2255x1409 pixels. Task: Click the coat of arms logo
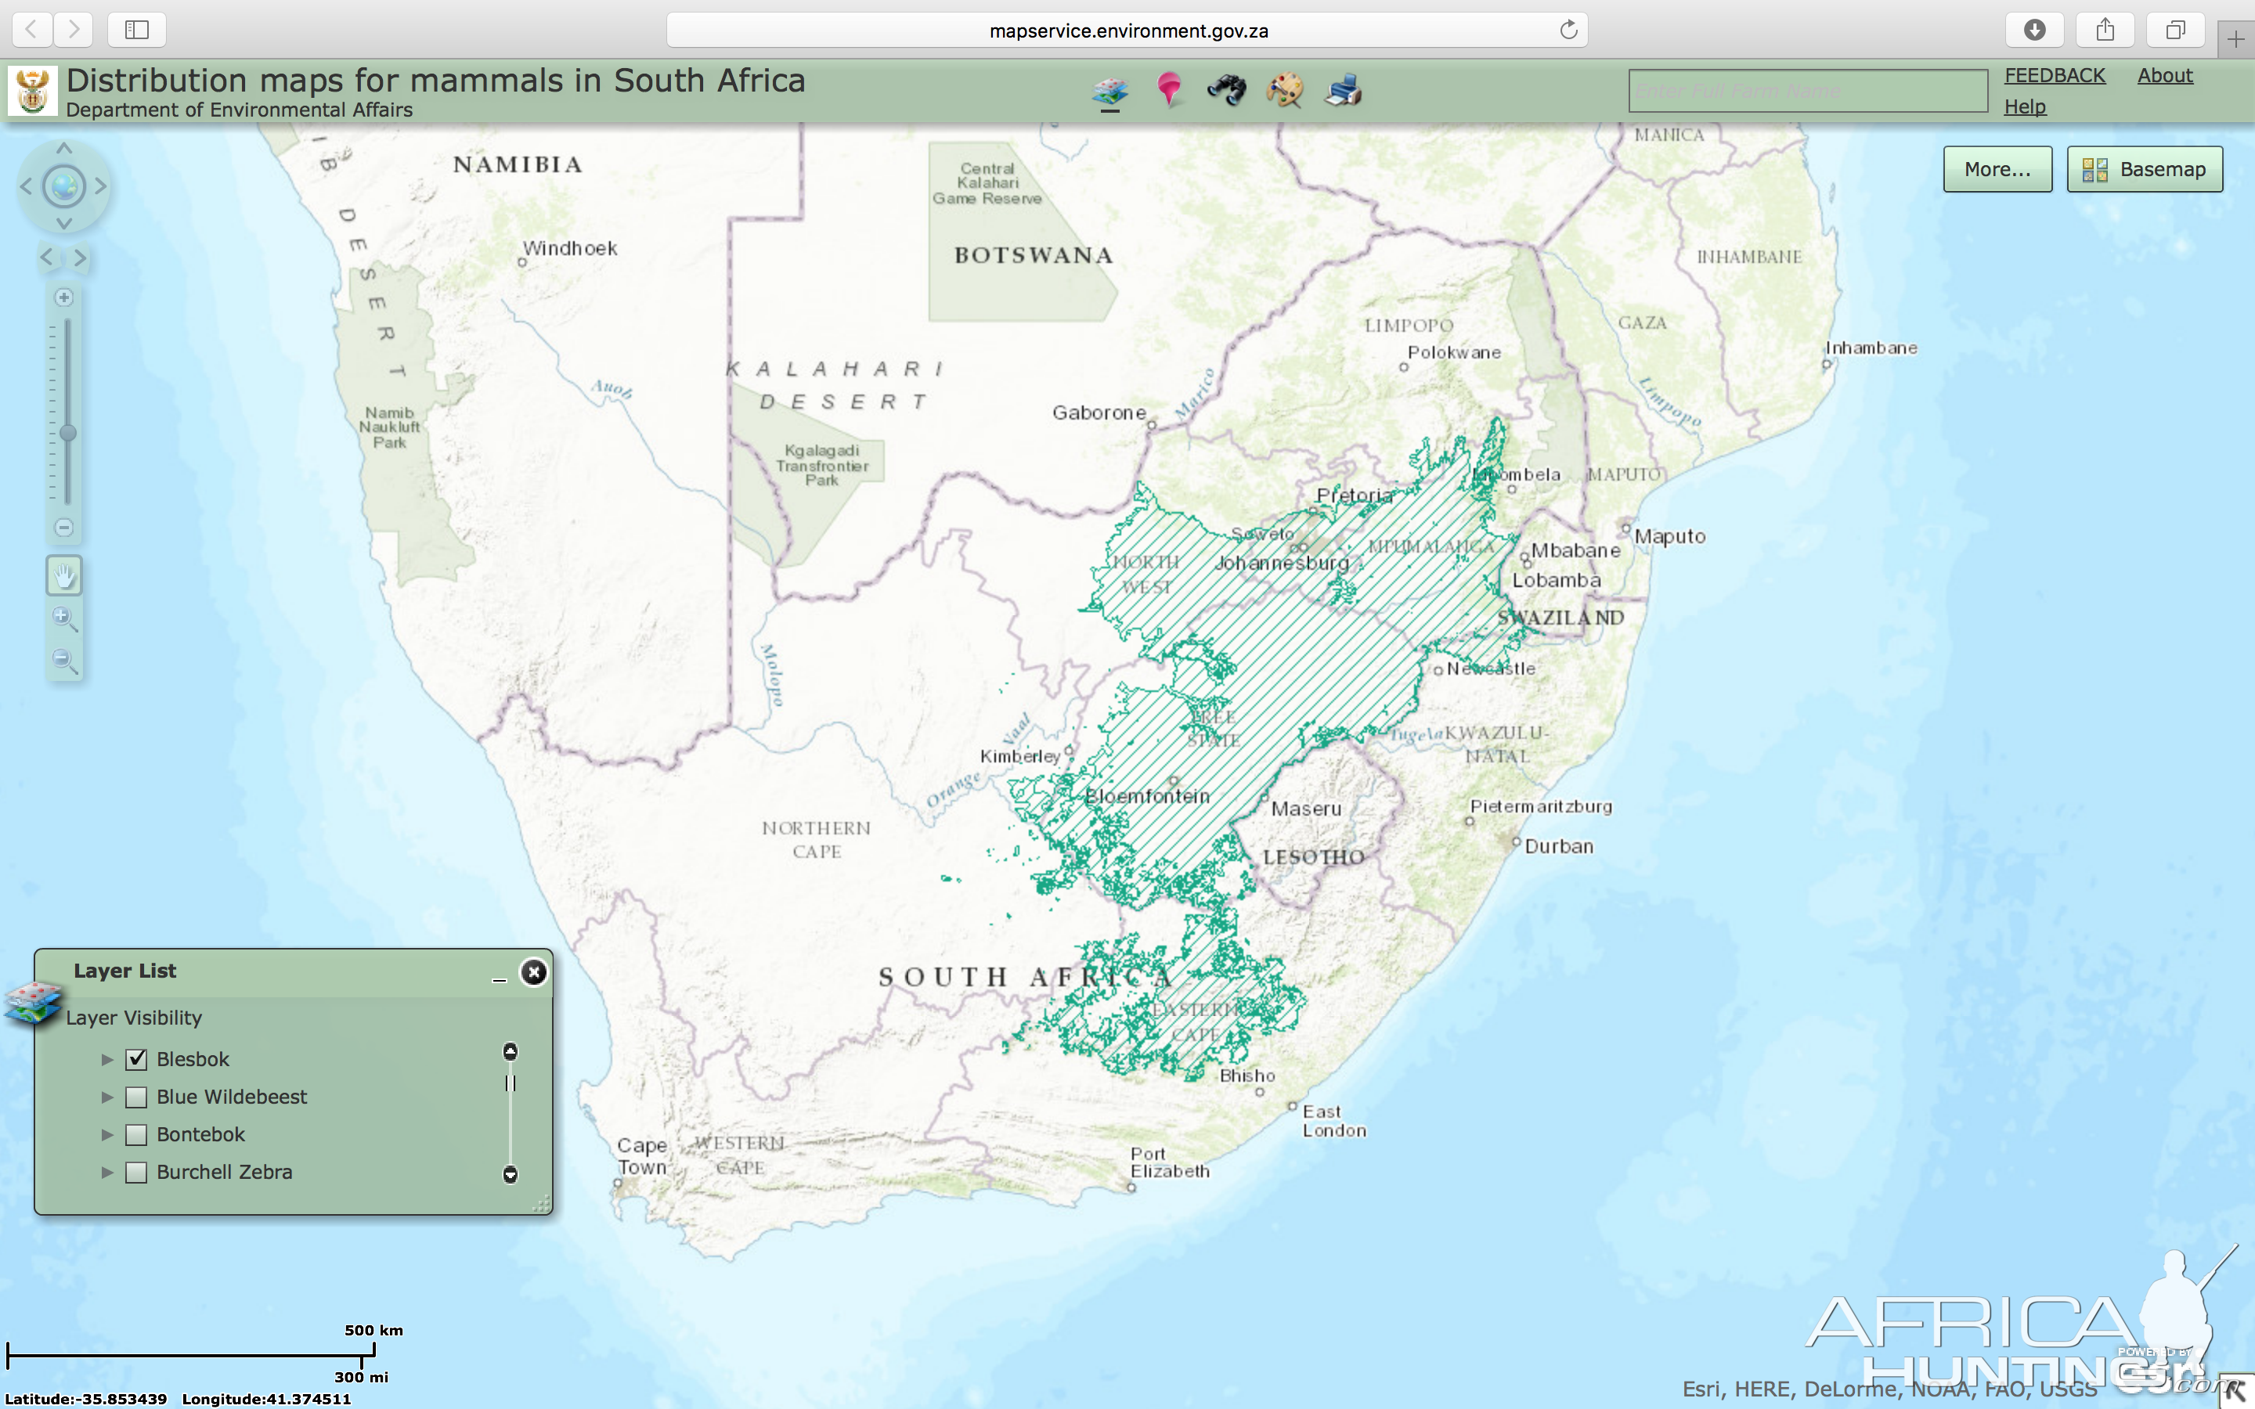coord(33,90)
